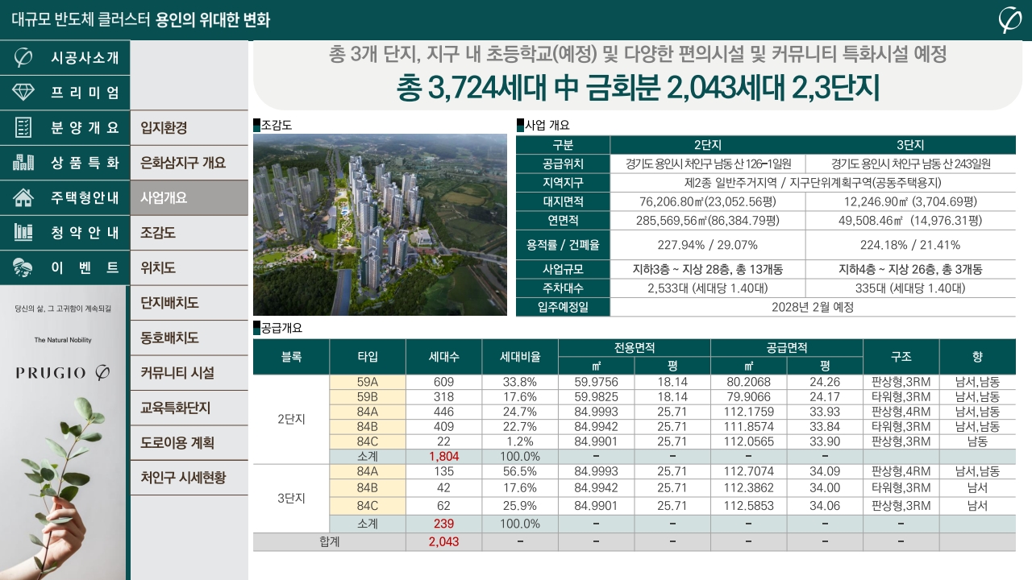This screenshot has height=580, width=1032.
Task: Click the Prugio logo icon in header
Action: click(x=1009, y=19)
